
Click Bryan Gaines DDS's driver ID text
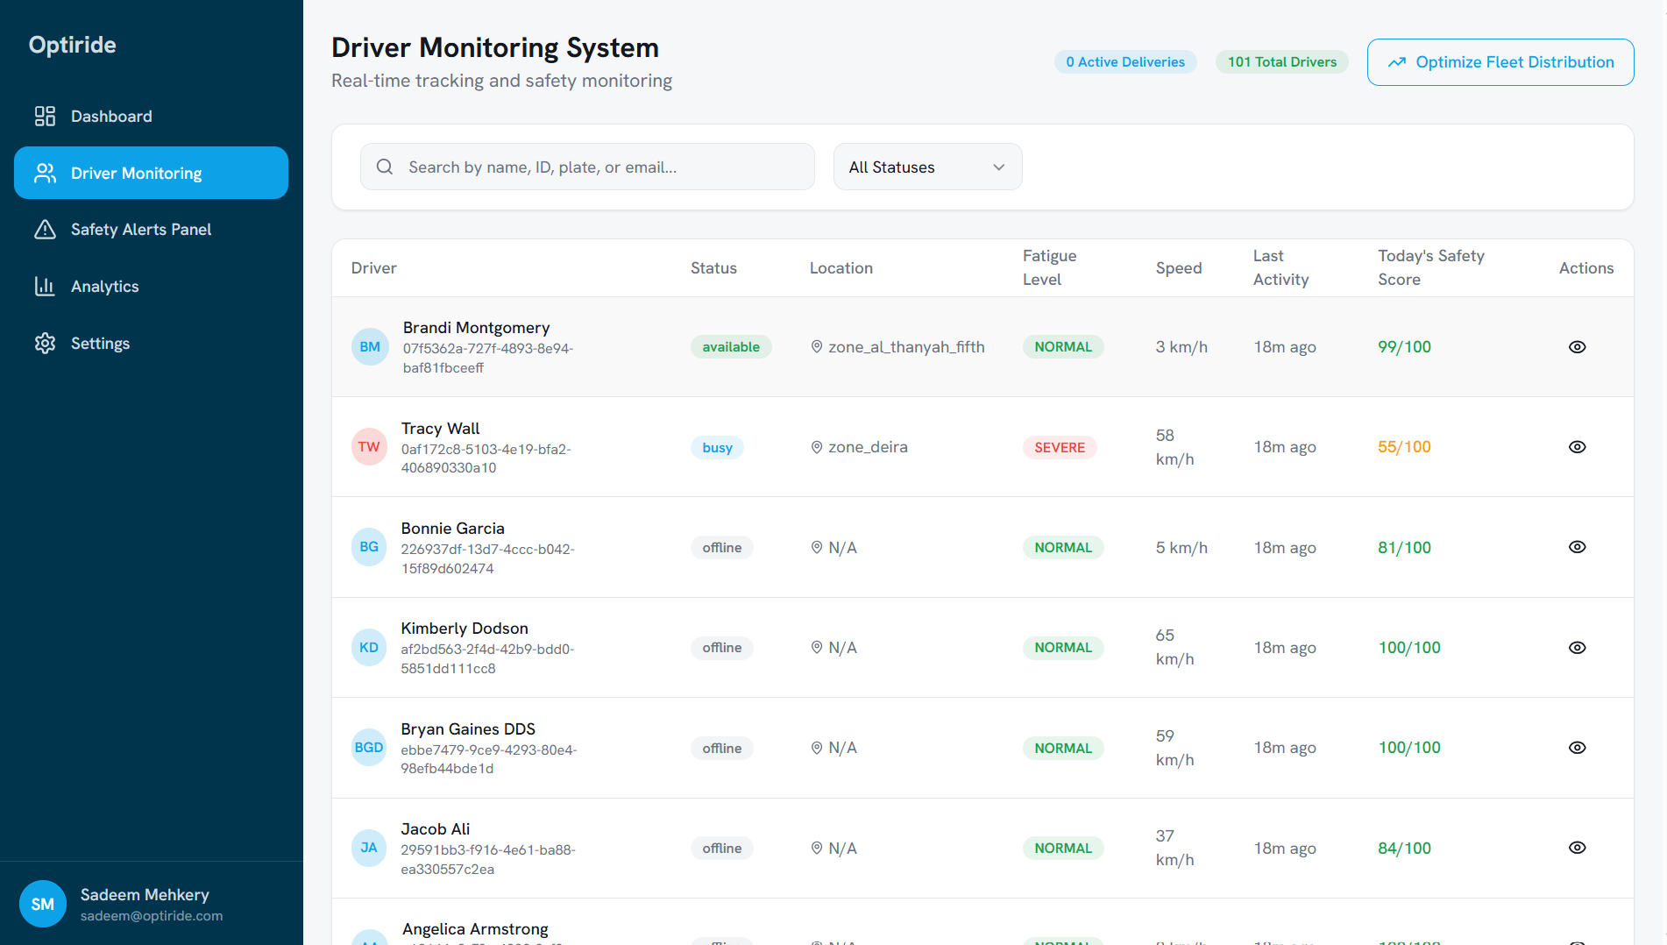click(x=489, y=759)
